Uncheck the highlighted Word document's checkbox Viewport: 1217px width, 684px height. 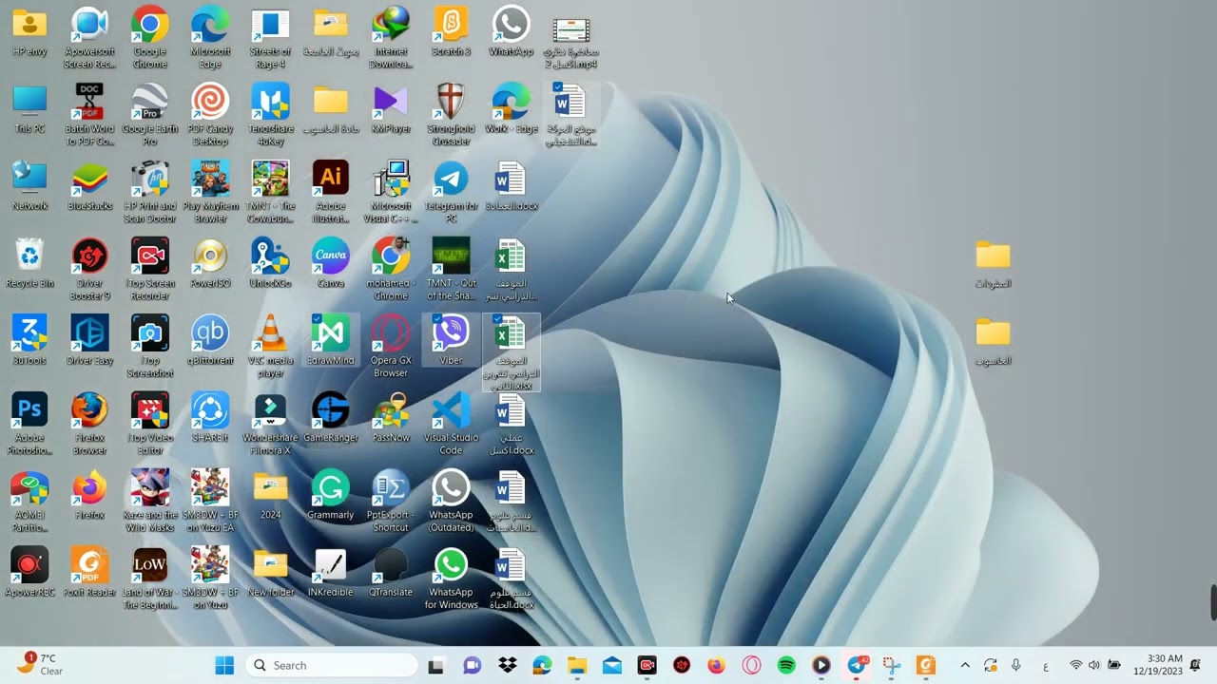click(x=557, y=87)
